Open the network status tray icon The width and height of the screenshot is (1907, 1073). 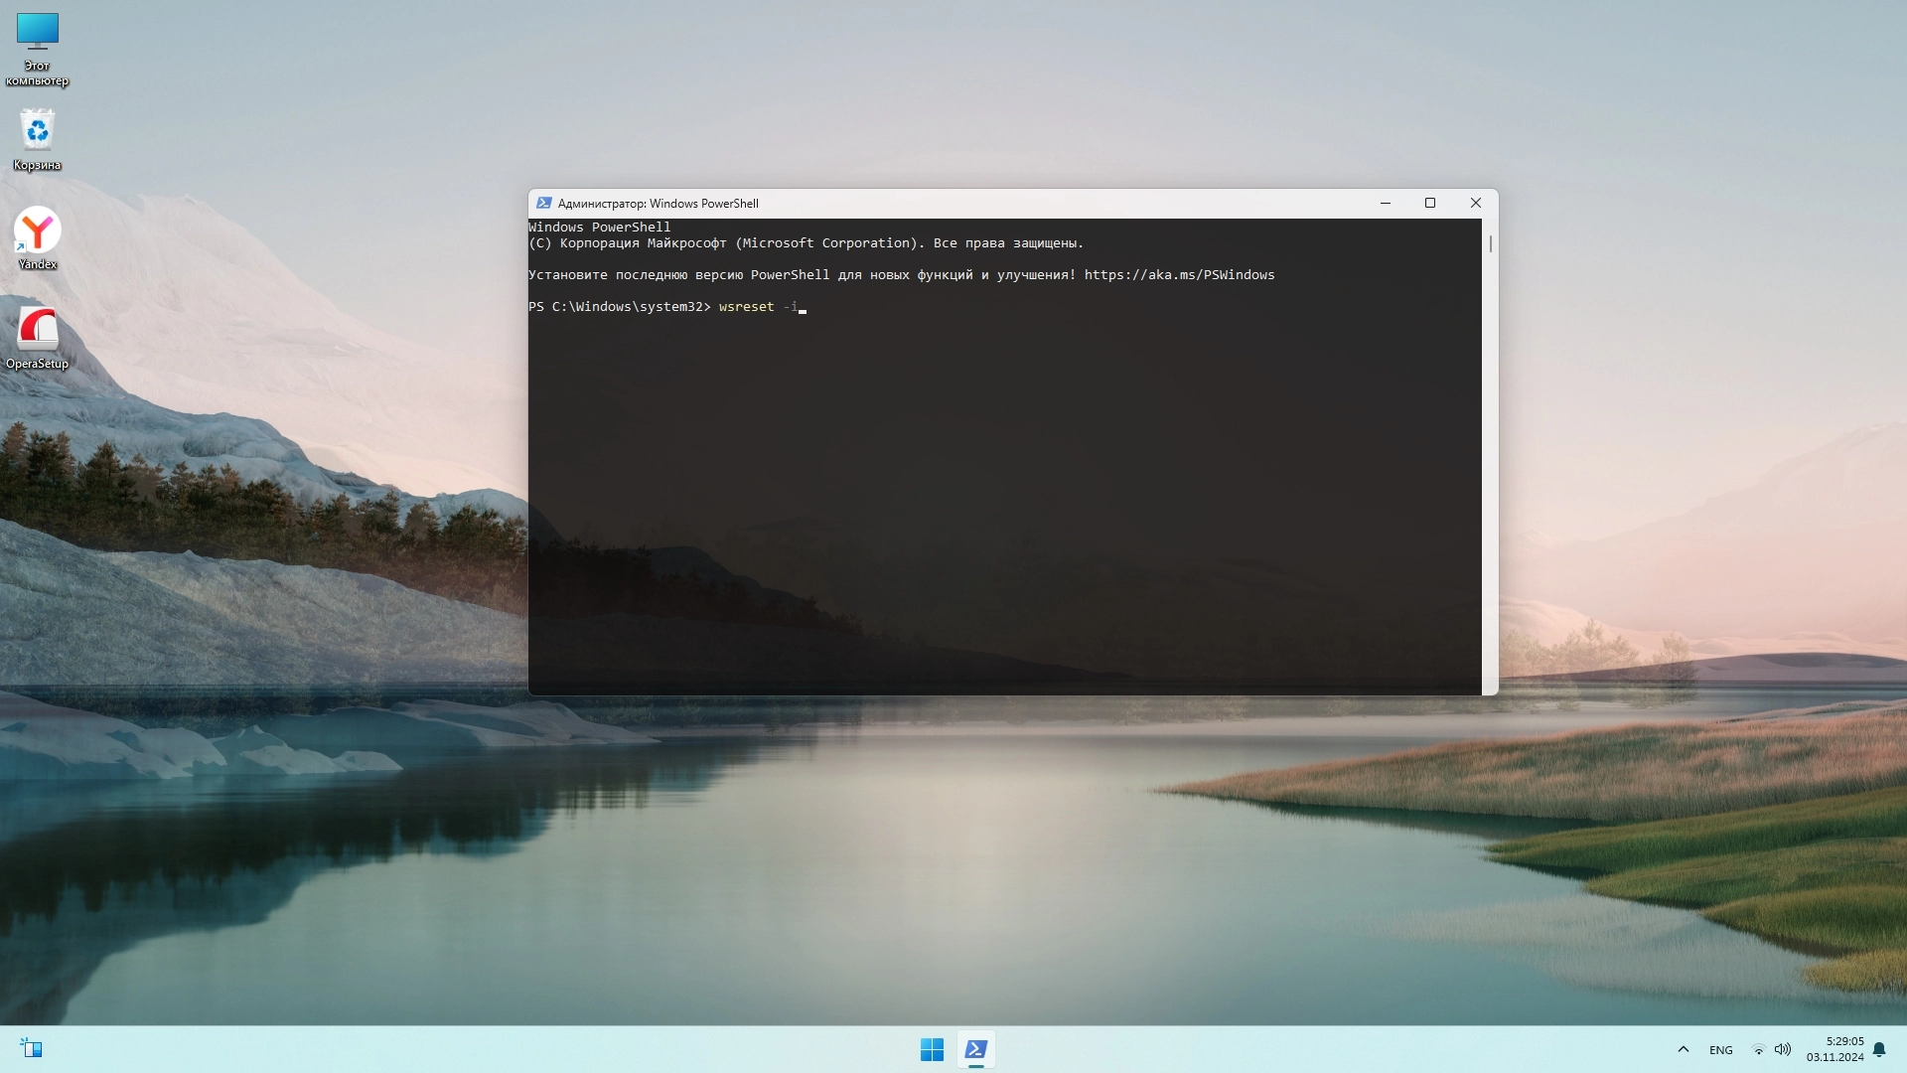tap(1758, 1049)
